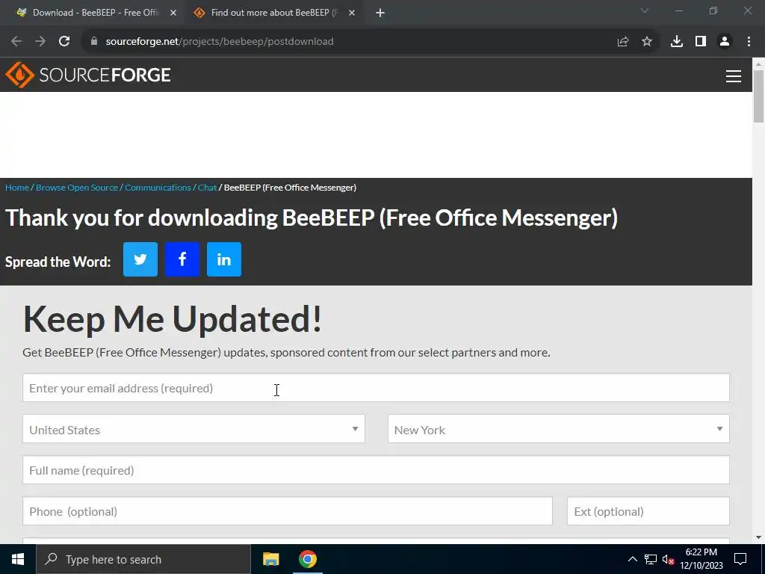Focus the Ext optional field
The width and height of the screenshot is (765, 574).
click(x=648, y=511)
